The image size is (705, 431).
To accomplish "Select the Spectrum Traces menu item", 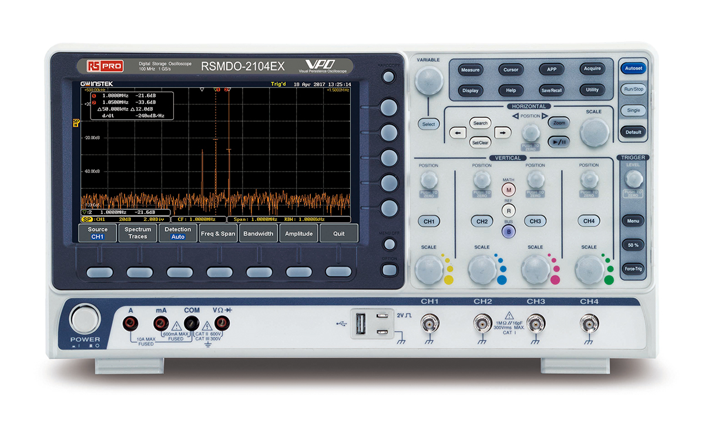I will 137,233.
